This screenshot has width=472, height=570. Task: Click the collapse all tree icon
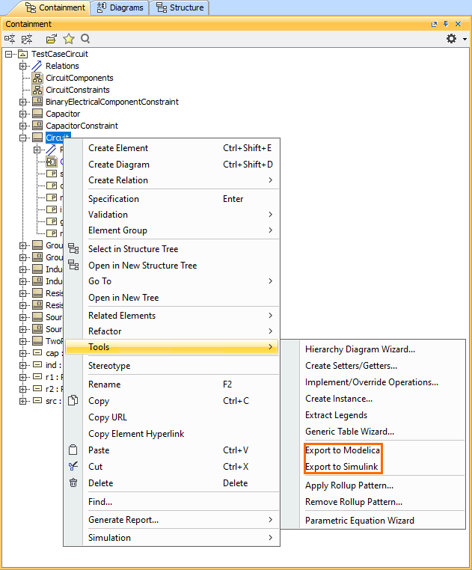(26, 39)
